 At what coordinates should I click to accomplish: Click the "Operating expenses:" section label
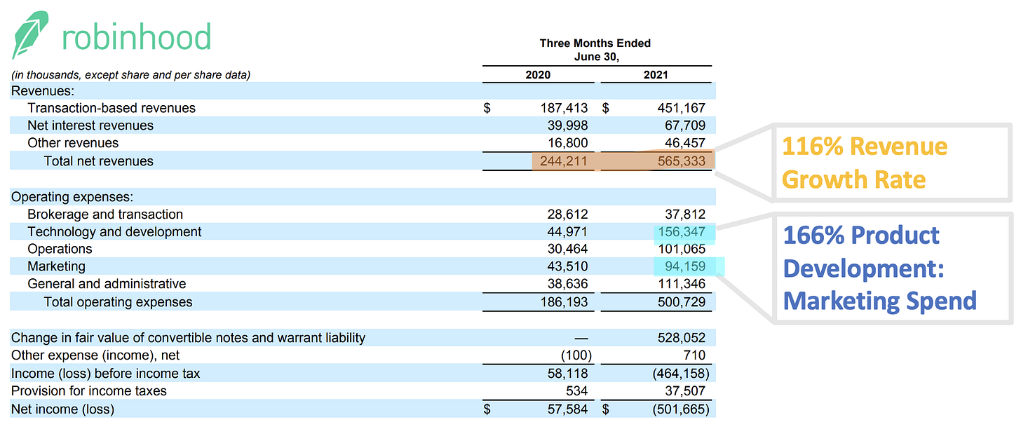pyautogui.click(x=72, y=197)
